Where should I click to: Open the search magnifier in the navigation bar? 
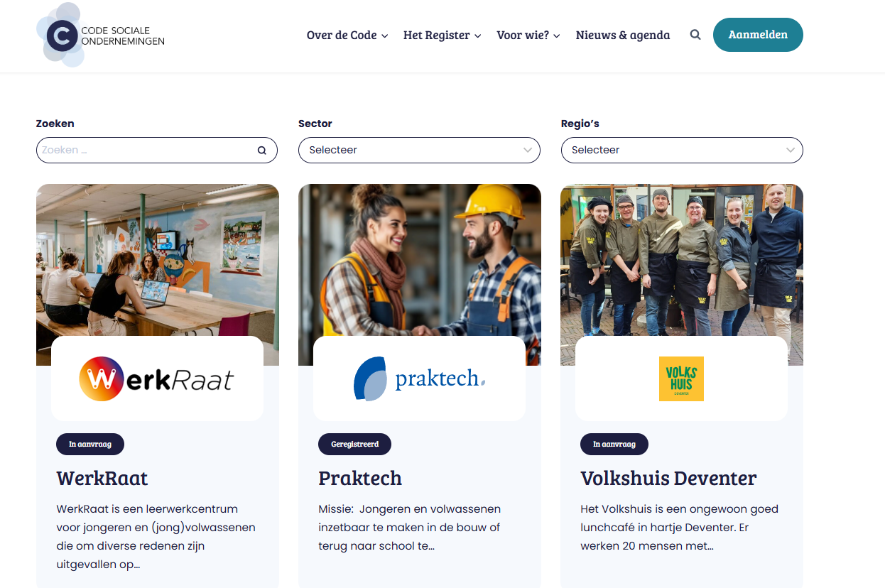pos(695,35)
